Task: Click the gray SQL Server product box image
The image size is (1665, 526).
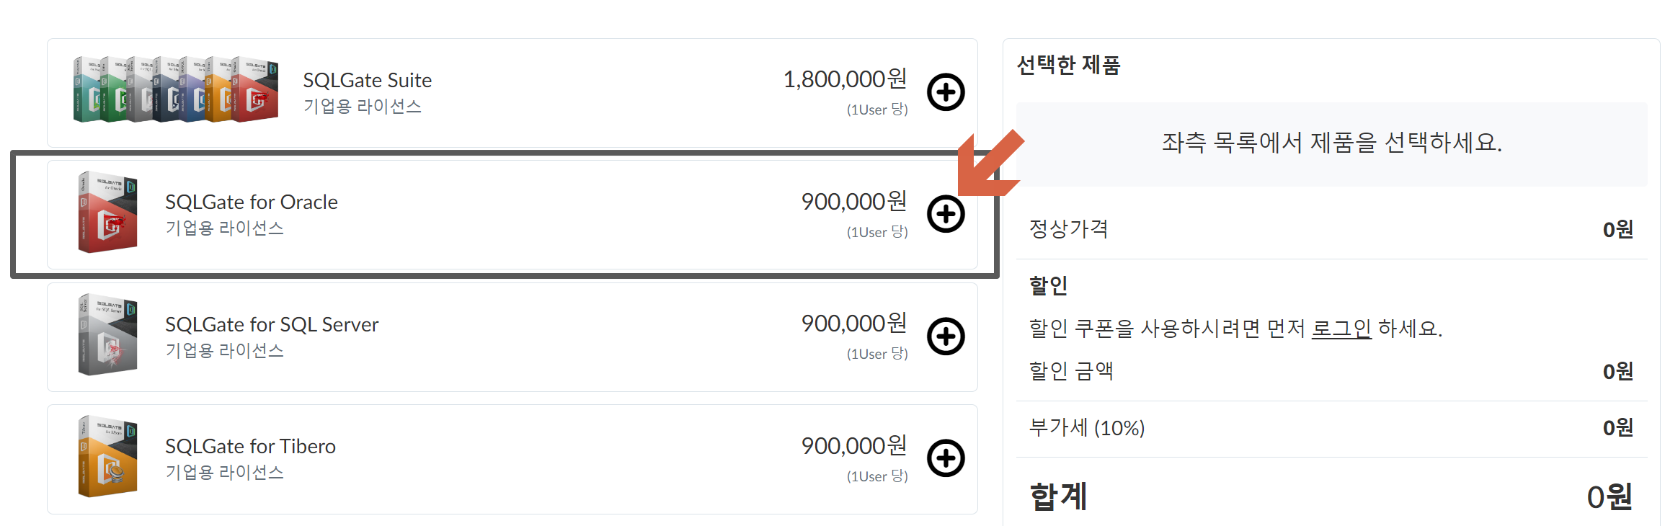Action: [107, 334]
